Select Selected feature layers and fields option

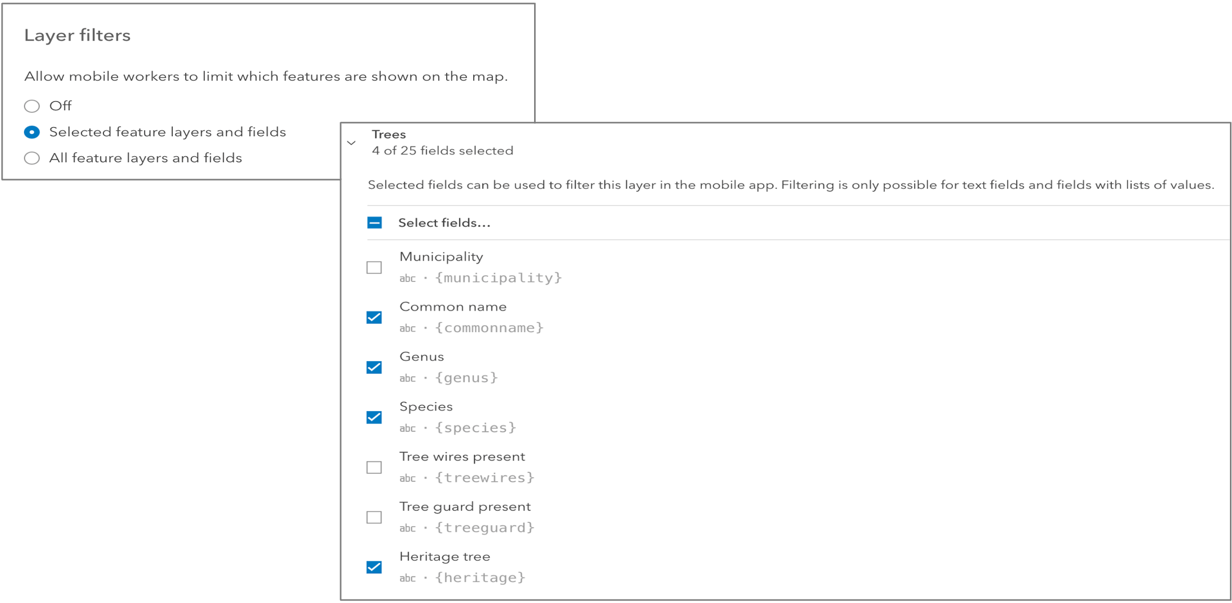[32, 132]
